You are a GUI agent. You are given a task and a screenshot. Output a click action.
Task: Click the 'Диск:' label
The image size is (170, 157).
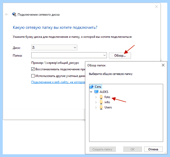coord(16,48)
